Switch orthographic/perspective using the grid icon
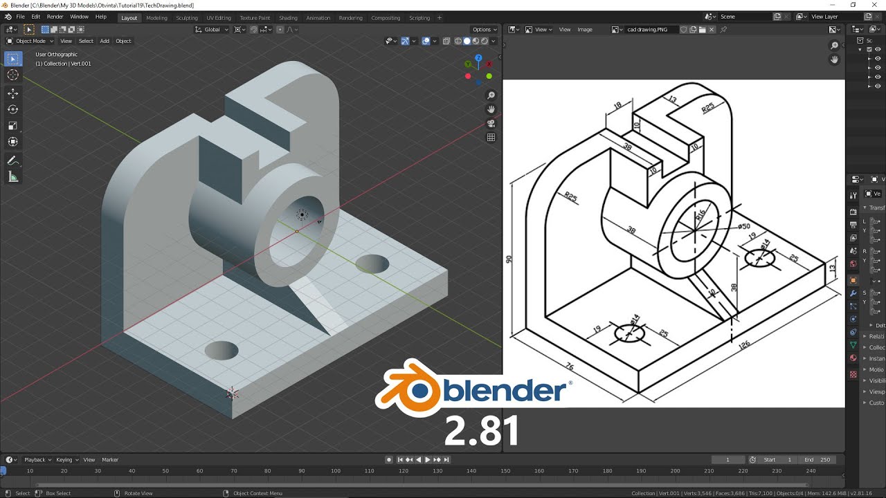The image size is (886, 498). [x=491, y=137]
